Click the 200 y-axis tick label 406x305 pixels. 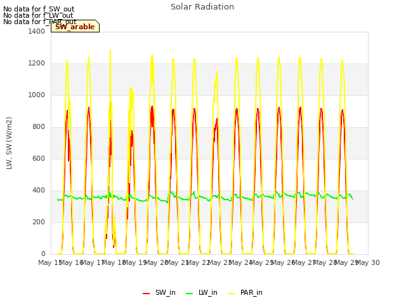(x=39, y=222)
